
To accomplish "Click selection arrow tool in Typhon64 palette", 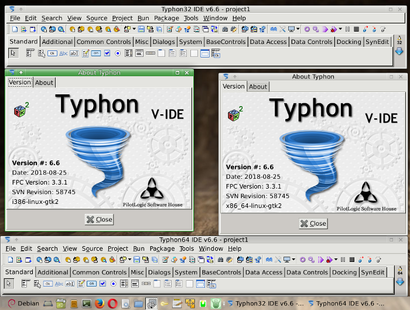I will click(9, 284).
